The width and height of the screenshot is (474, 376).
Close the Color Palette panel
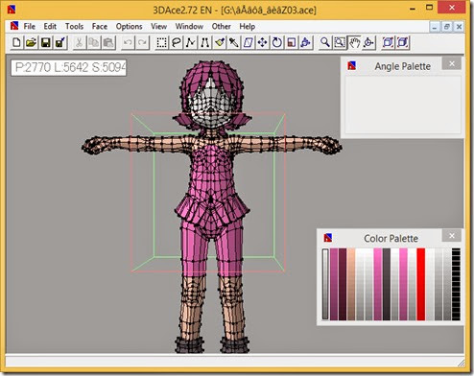(x=452, y=236)
